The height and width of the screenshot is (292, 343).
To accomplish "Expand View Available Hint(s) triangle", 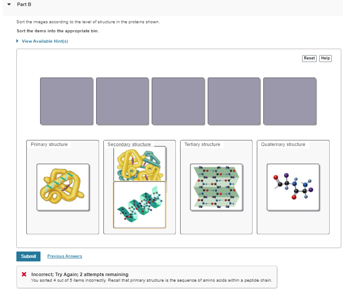I will click(18, 41).
